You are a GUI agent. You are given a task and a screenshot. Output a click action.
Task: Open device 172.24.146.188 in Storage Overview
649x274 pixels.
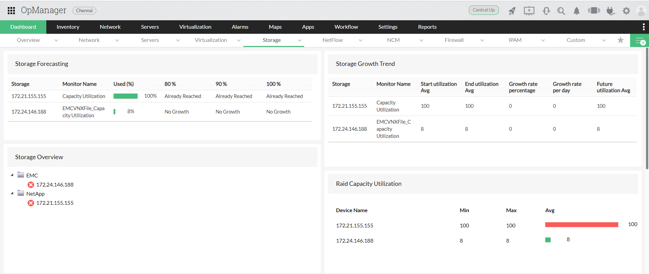(55, 184)
